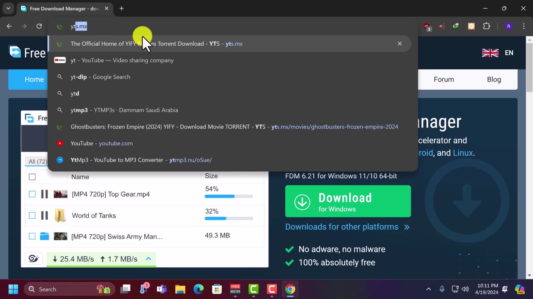The width and height of the screenshot is (533, 299).
Task: Go back one page in Chrome
Action: pyautogui.click(x=9, y=26)
